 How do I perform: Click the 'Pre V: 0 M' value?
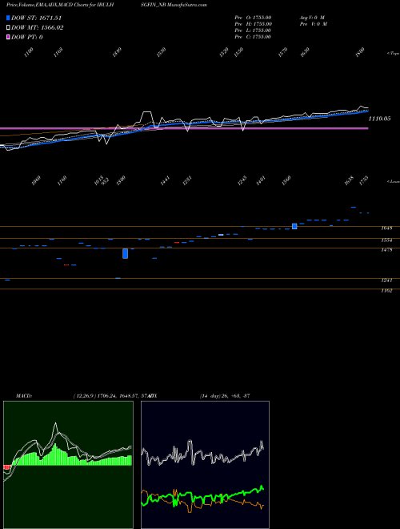pos(313,24)
